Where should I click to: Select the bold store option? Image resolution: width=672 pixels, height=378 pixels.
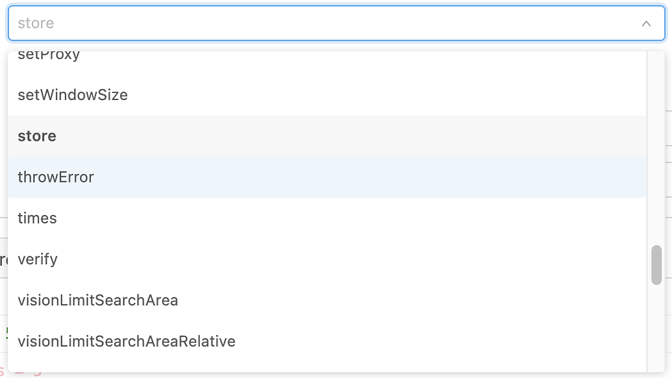(37, 136)
